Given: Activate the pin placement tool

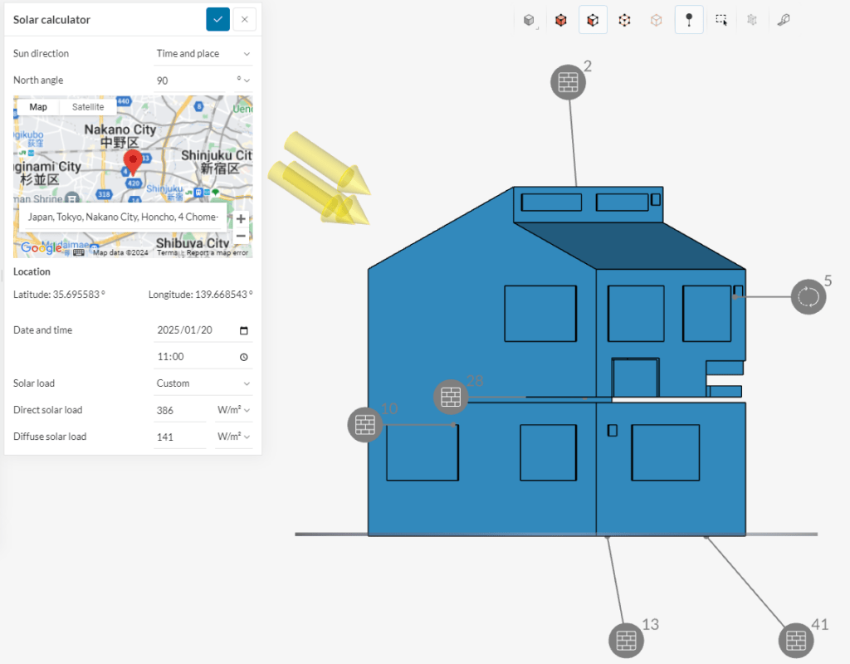Looking at the screenshot, I should 689,20.
